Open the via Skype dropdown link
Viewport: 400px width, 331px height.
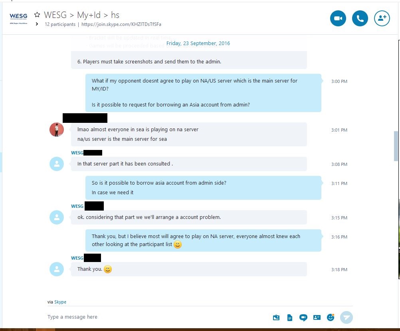[60, 302]
